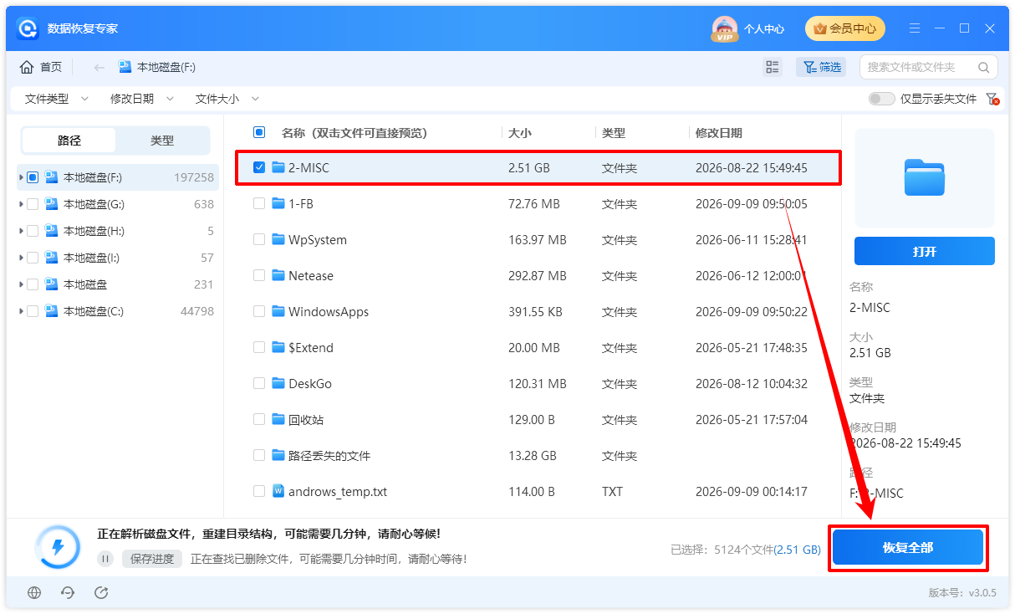
Task: Open the 文件类型 dropdown
Action: coord(57,99)
